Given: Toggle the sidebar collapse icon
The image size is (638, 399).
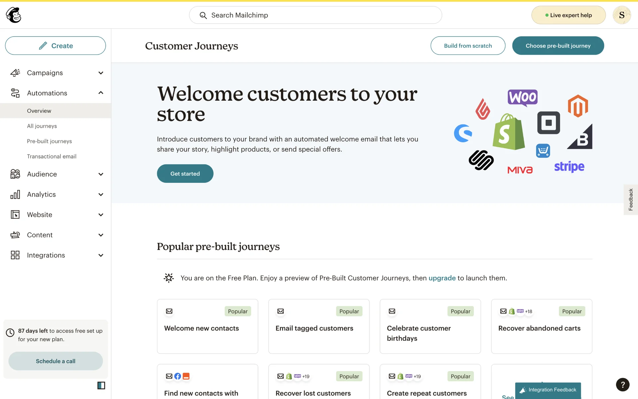Looking at the screenshot, I should point(101,385).
